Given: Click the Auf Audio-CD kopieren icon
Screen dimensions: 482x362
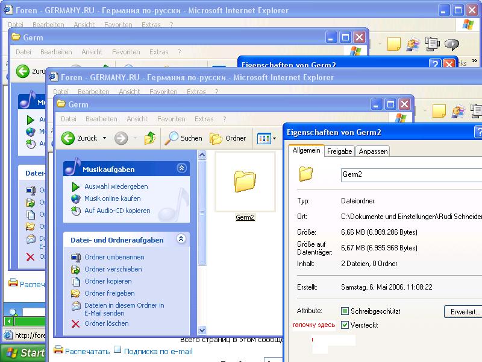Looking at the screenshot, I should [76, 211].
